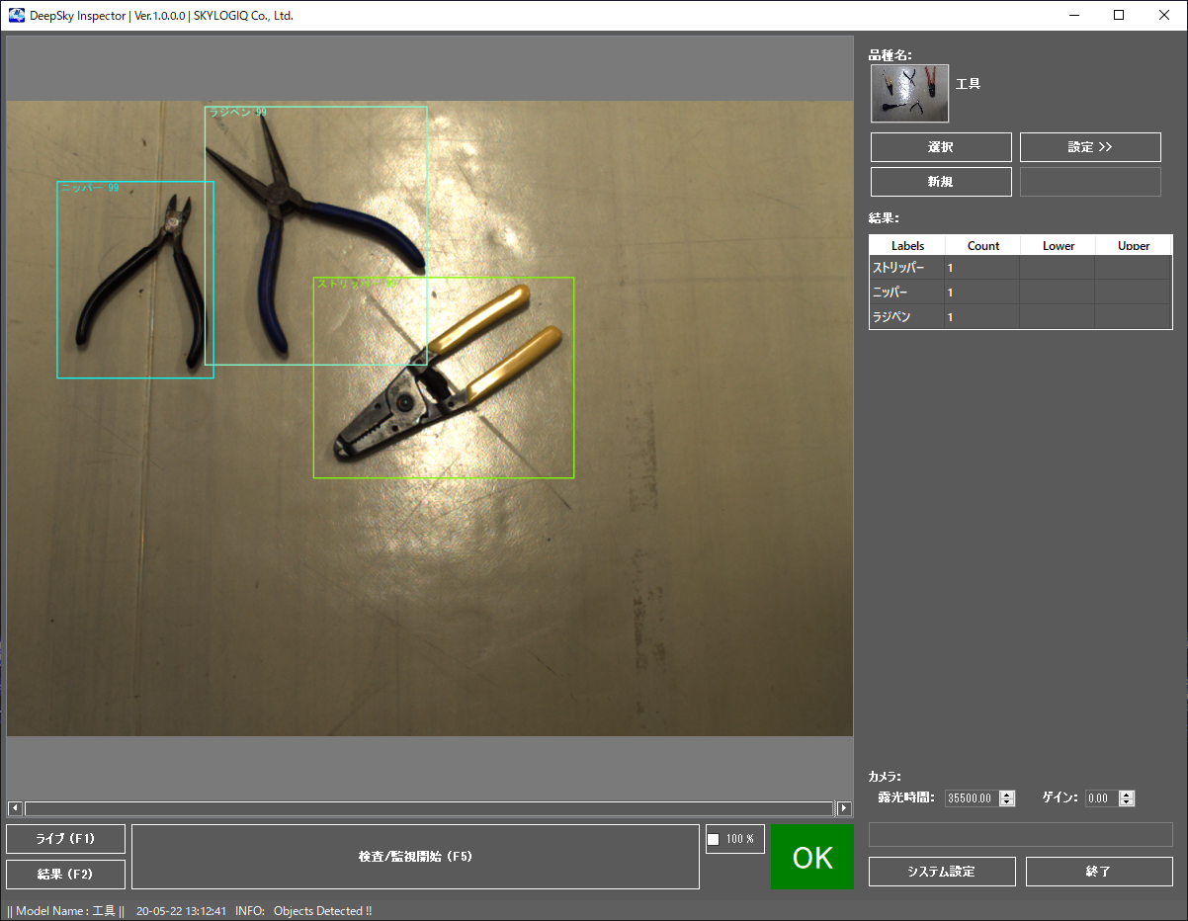Click the ゲイン value field

pyautogui.click(x=1101, y=798)
